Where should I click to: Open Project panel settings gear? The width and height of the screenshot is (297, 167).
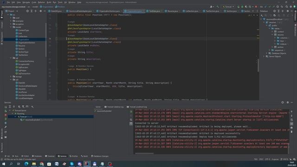40,11
